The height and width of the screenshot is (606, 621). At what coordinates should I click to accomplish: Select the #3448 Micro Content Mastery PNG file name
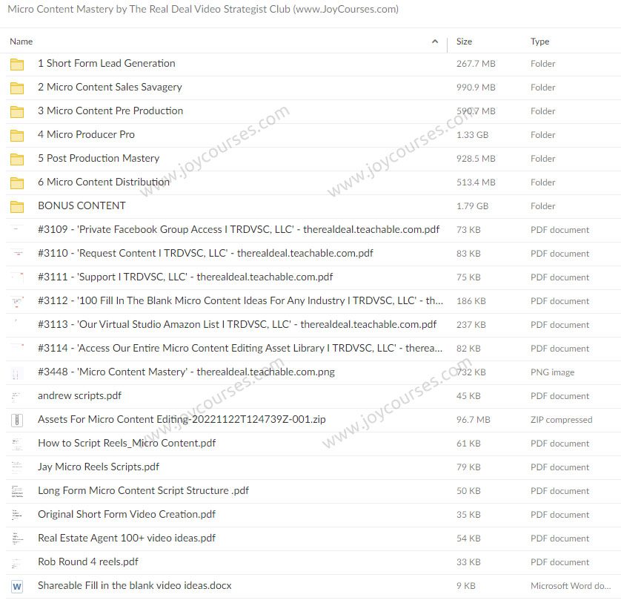[x=186, y=372]
